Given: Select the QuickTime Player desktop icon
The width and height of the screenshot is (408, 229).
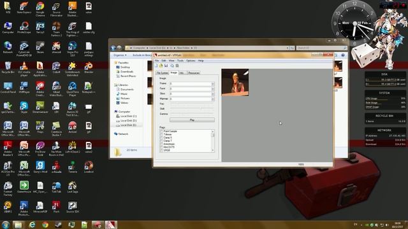Looking at the screenshot, I should 72,88.
